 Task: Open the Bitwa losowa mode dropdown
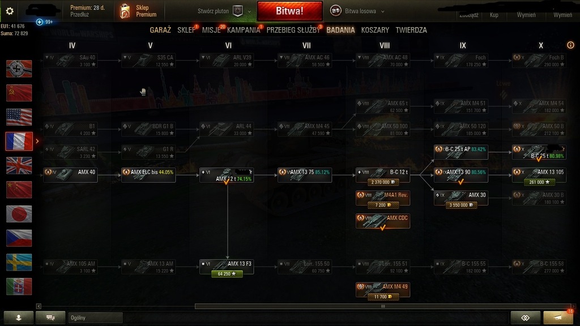357,11
